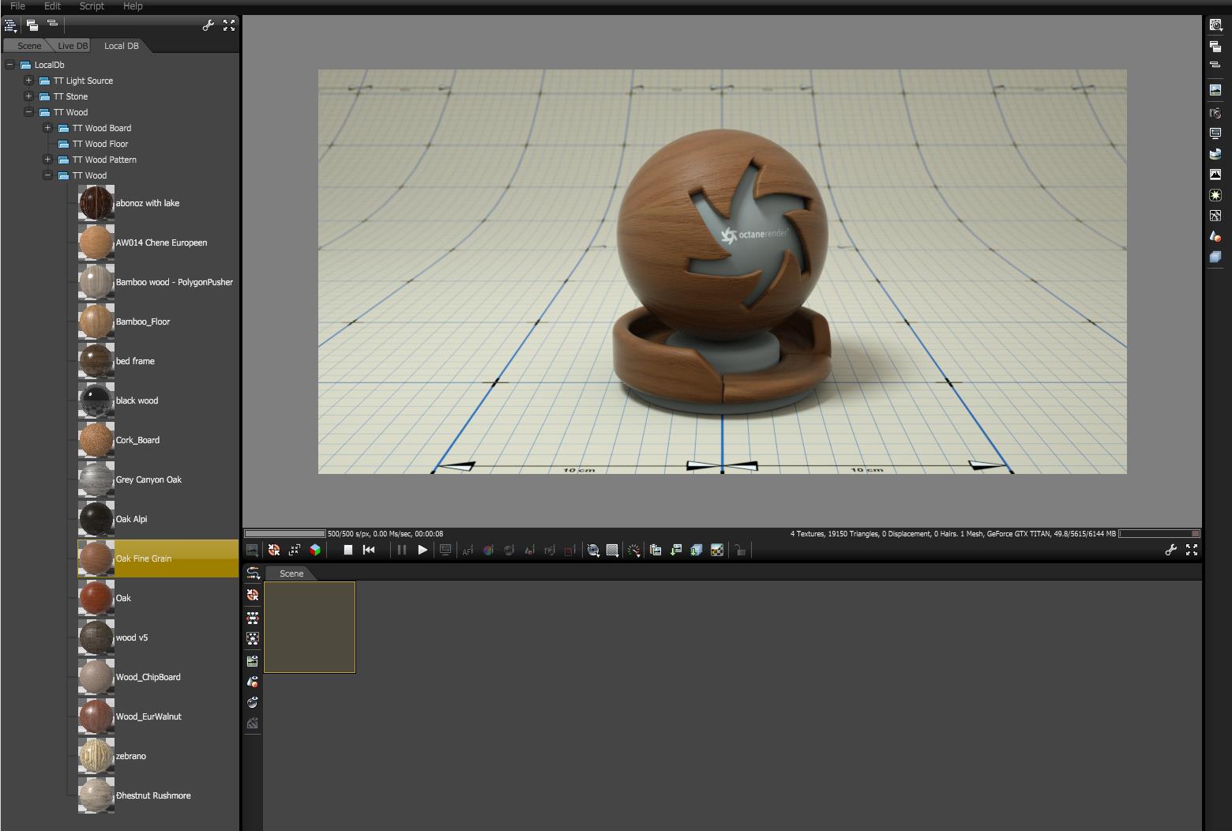1232x831 pixels.
Task: Open environment panorama icon in right sidebar
Action: pyautogui.click(x=1215, y=154)
